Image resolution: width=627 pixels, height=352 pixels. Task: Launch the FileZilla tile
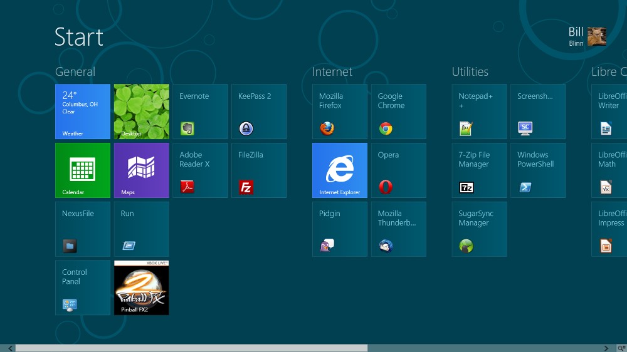[259, 170]
